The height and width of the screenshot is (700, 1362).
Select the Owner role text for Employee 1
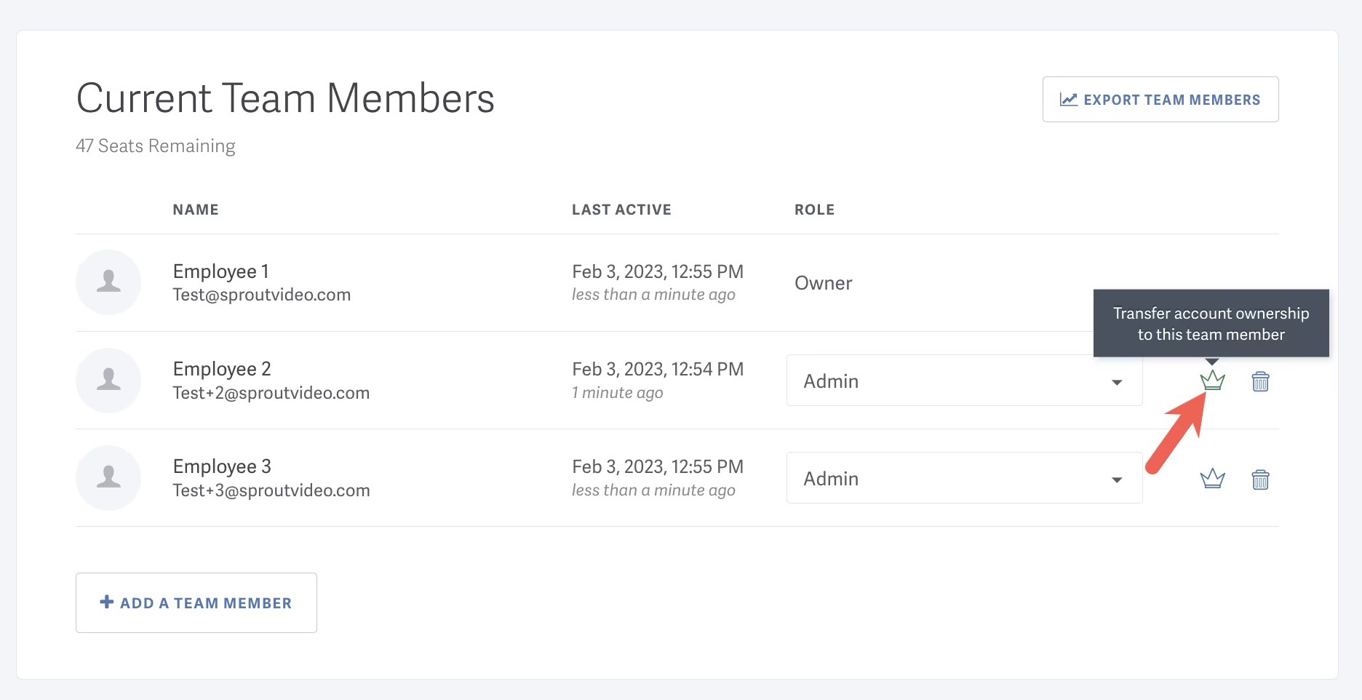pos(823,283)
